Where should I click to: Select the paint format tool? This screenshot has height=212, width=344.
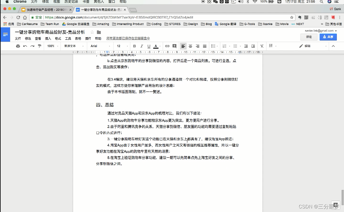pos(39,46)
